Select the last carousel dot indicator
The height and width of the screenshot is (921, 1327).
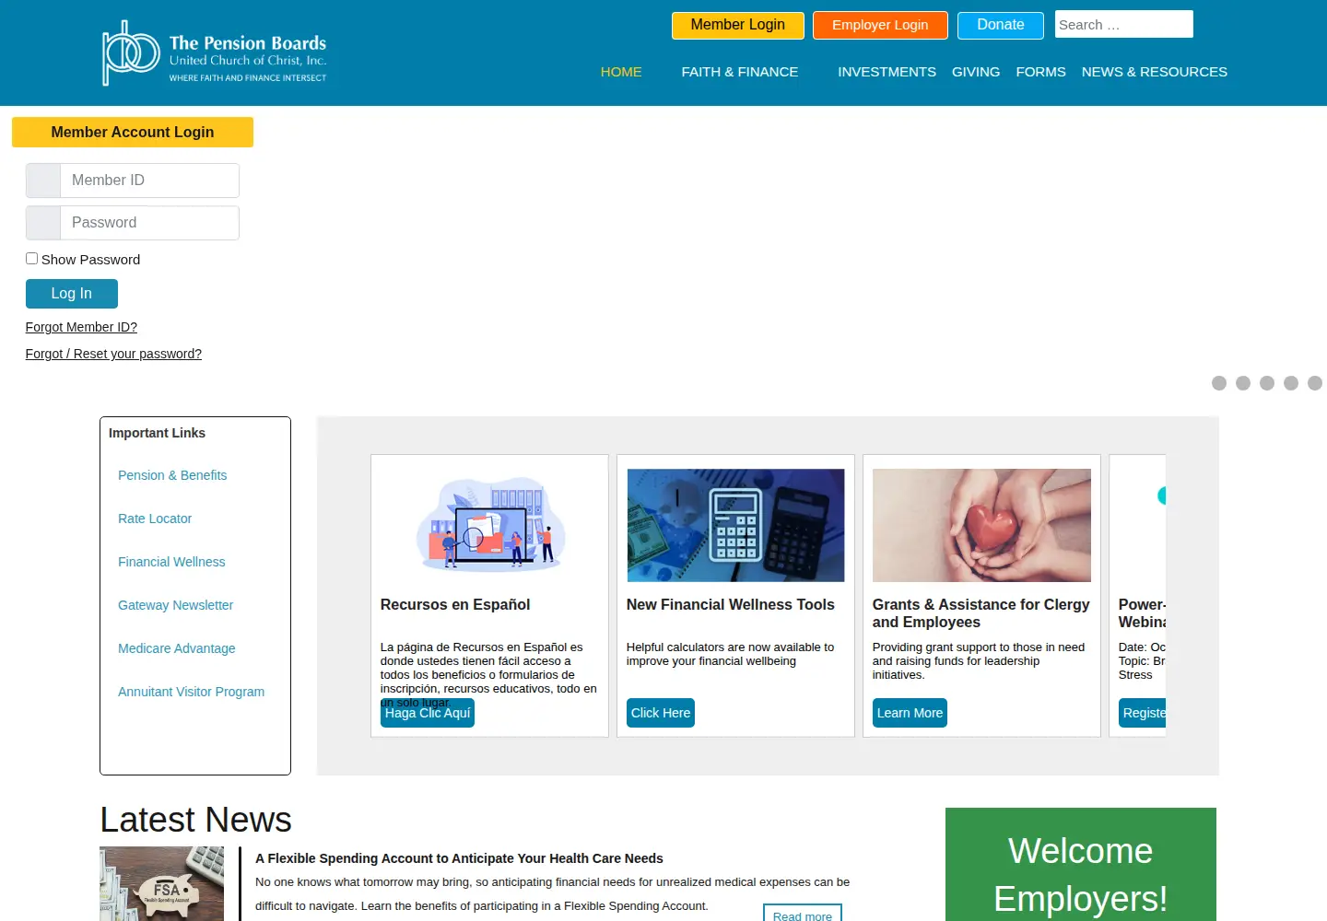(1315, 383)
